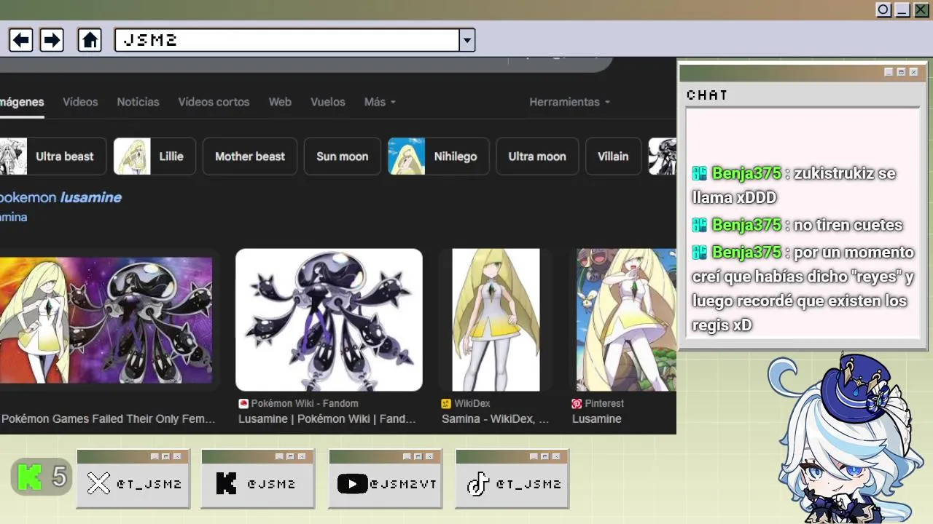Click the Nihilego chip thumbnail image
Viewport: 933px width, 524px height.
(407, 156)
